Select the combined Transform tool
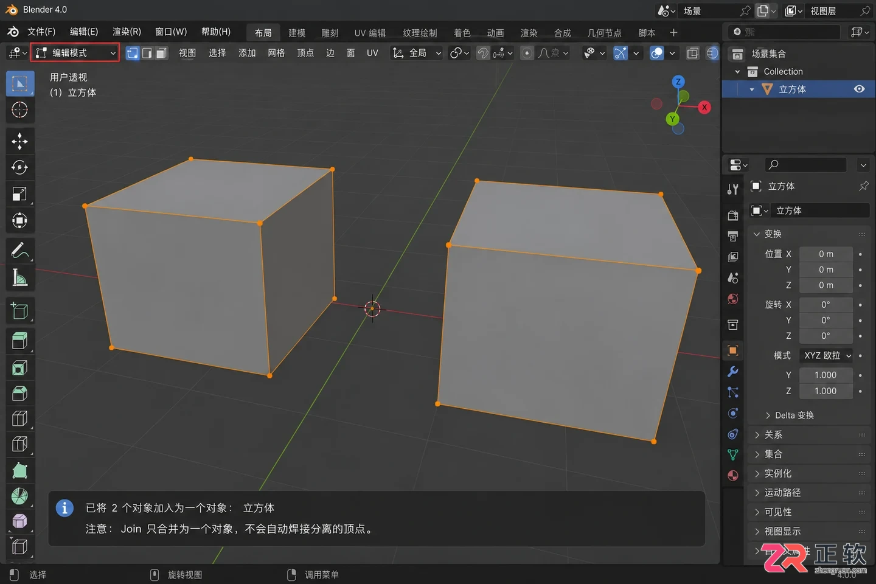This screenshot has height=584, width=876. tap(20, 220)
